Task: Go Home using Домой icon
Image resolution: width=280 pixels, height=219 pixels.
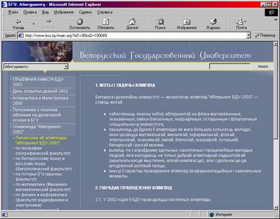Action: [132, 24]
